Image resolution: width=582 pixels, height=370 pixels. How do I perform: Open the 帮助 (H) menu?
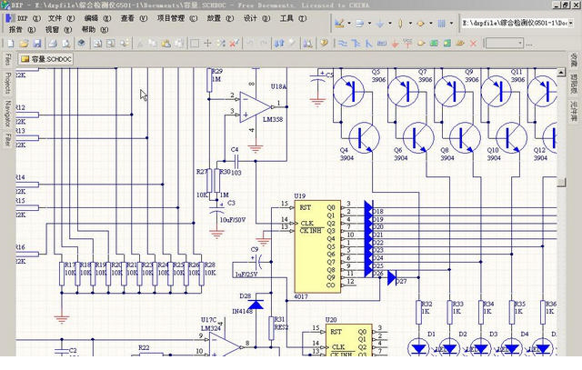[95, 29]
